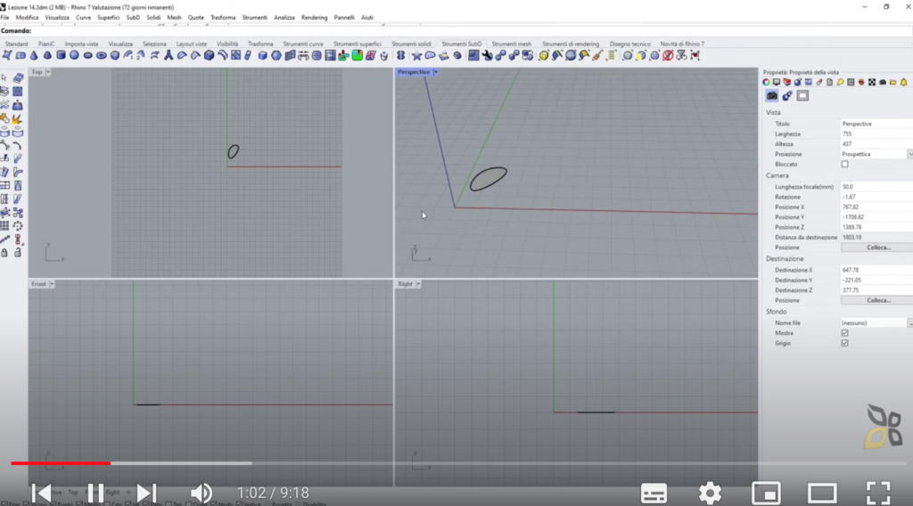The height and width of the screenshot is (506, 913).
Task: Open the Trasforma menu in menu bar
Action: pyautogui.click(x=223, y=18)
